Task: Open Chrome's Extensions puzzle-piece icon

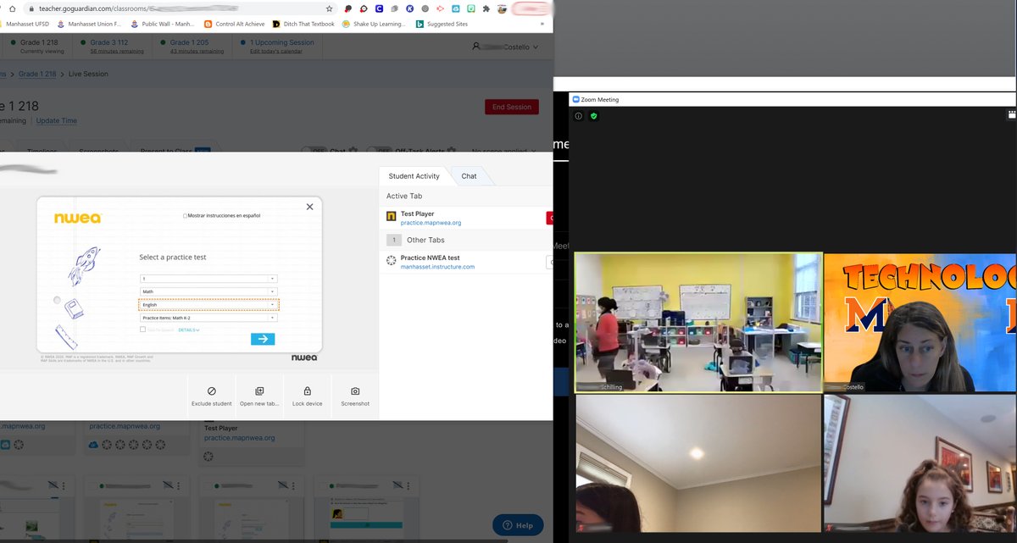Action: tap(486, 8)
